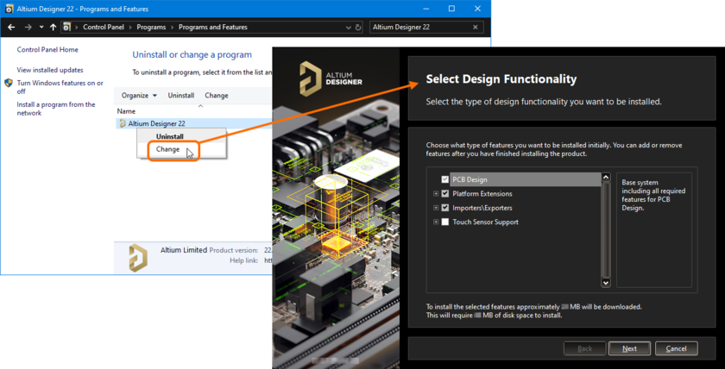Open the Control Panel Home link
Screen dimensions: 725x369
(47, 50)
